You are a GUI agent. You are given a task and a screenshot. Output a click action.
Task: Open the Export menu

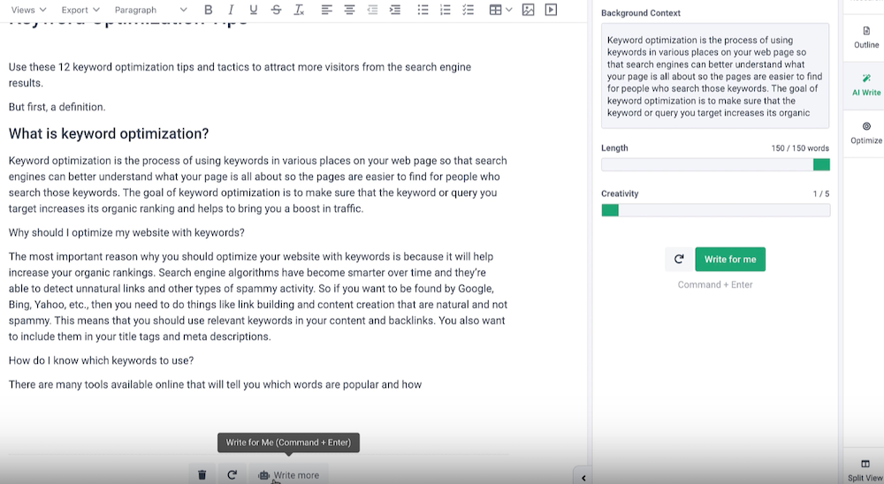coord(80,10)
